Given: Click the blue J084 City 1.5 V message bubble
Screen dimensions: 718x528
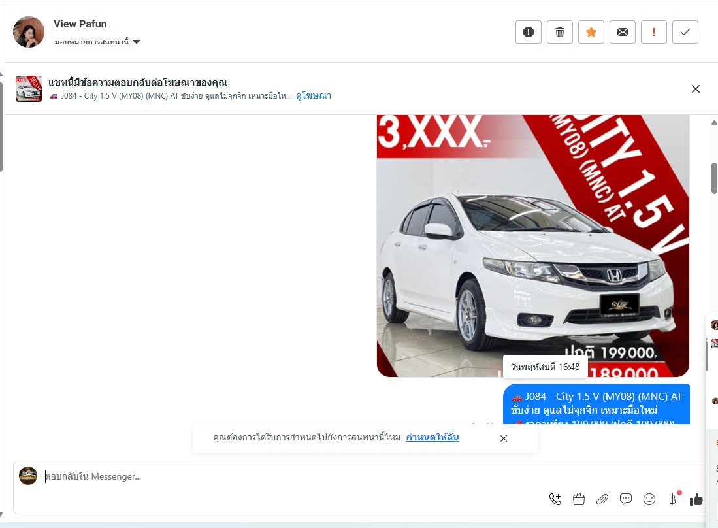Looking at the screenshot, I should 596,404.
